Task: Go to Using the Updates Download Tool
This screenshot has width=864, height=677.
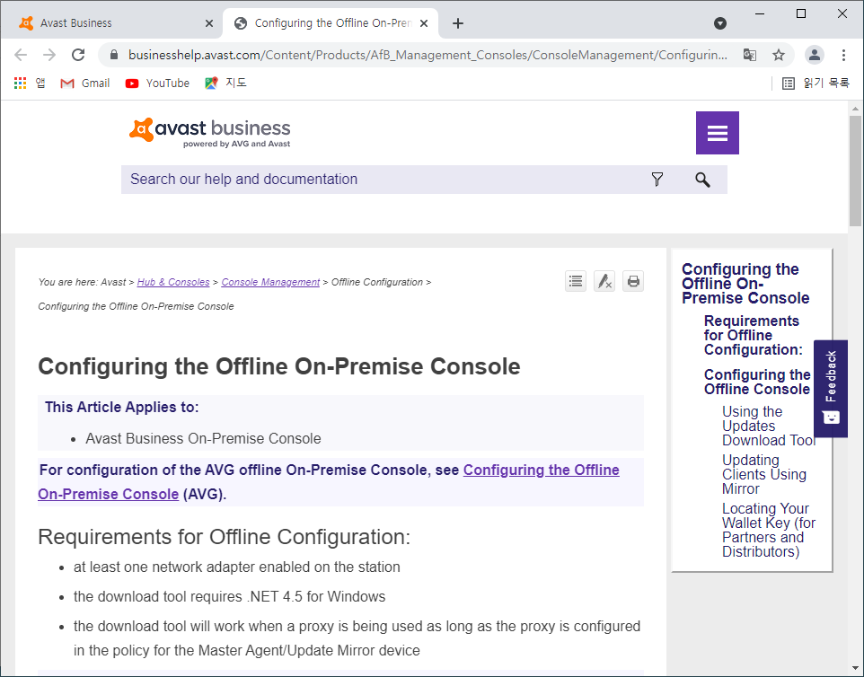Action: tap(768, 426)
